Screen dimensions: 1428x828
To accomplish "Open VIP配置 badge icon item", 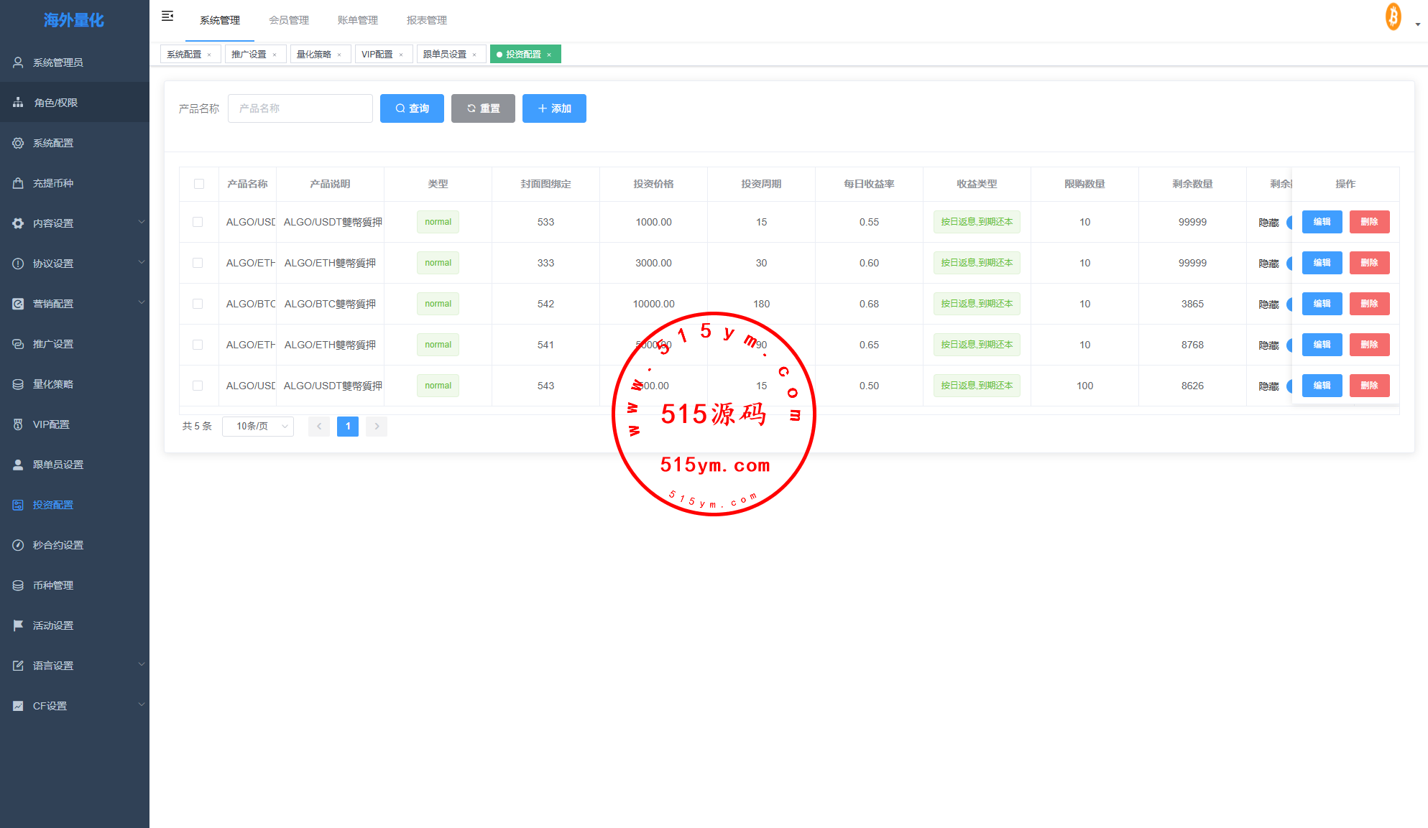I will (x=18, y=424).
